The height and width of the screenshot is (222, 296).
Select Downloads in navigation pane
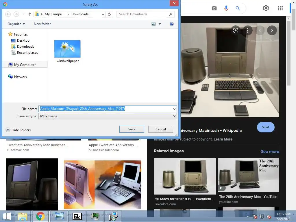pos(23,47)
